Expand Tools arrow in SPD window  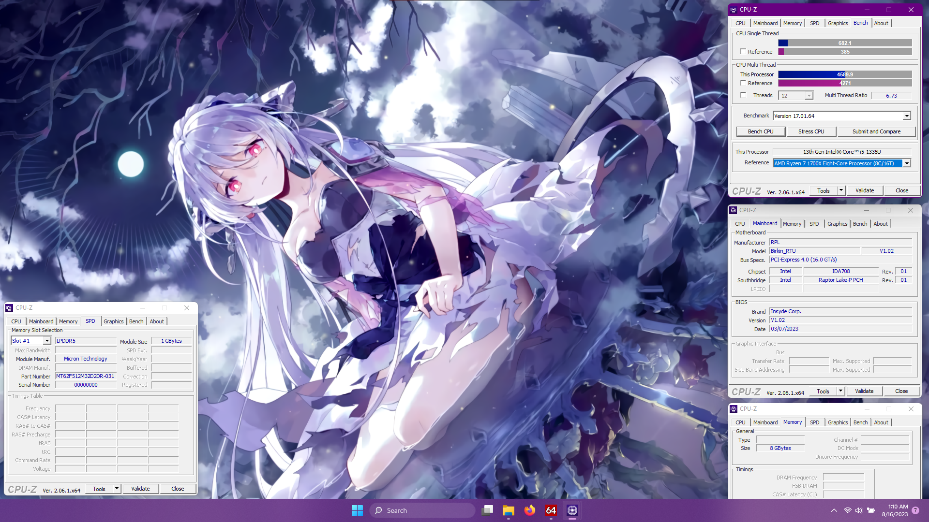pos(117,489)
